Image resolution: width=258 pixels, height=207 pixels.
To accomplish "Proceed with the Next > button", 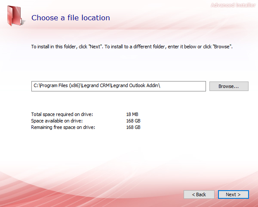I will pyautogui.click(x=233, y=194).
